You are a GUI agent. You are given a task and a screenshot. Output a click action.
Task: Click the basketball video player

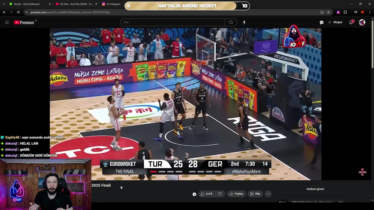point(186,104)
